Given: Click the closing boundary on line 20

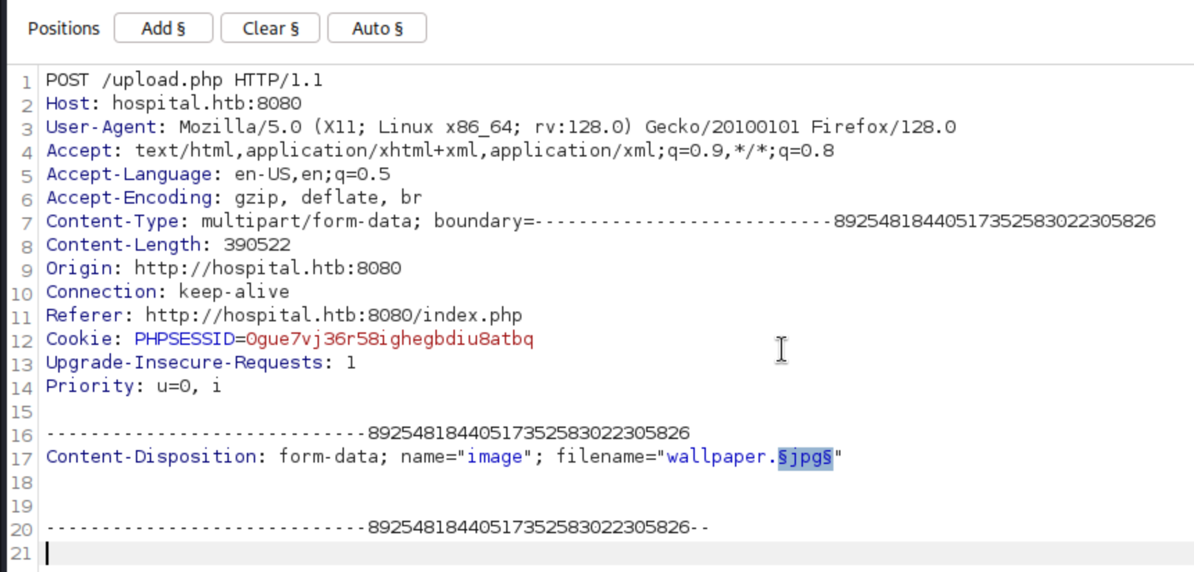Looking at the screenshot, I should click(x=378, y=528).
